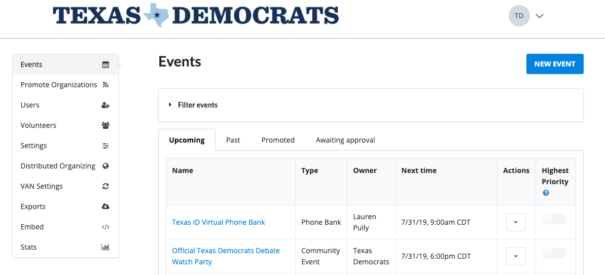Open Promote Organizations in the sidebar
This screenshot has height=275, width=605.
click(x=65, y=85)
